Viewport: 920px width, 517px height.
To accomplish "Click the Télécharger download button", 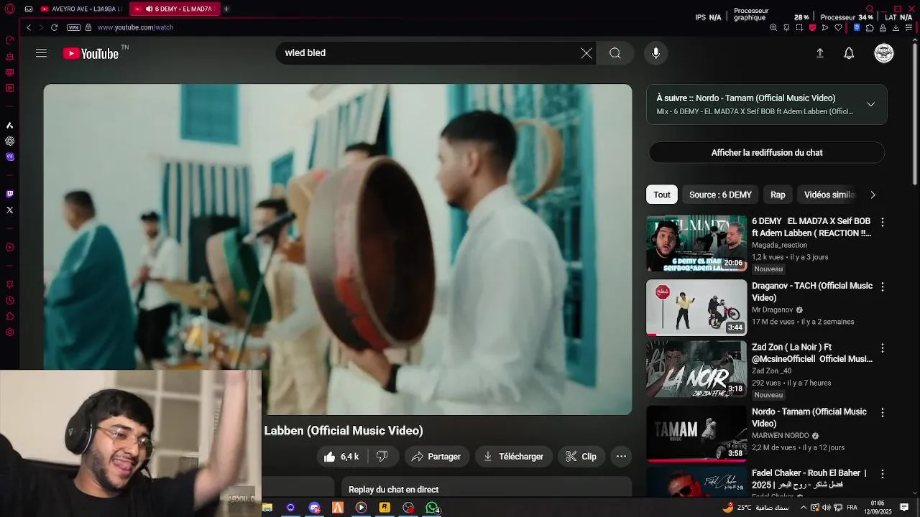I will (x=514, y=457).
